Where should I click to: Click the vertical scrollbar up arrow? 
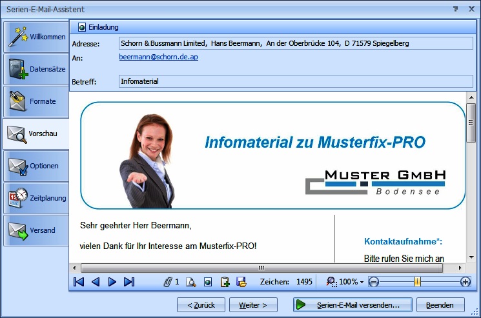pyautogui.click(x=471, y=97)
